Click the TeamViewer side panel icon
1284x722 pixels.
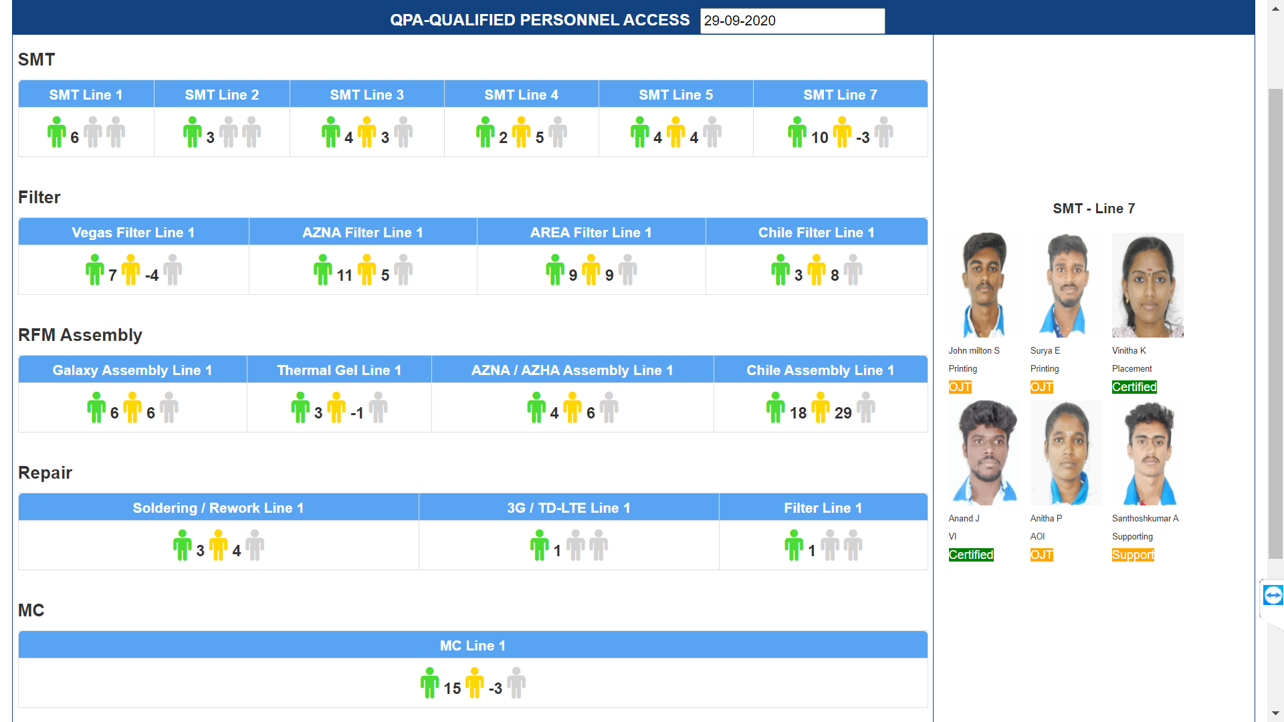coord(1273,595)
